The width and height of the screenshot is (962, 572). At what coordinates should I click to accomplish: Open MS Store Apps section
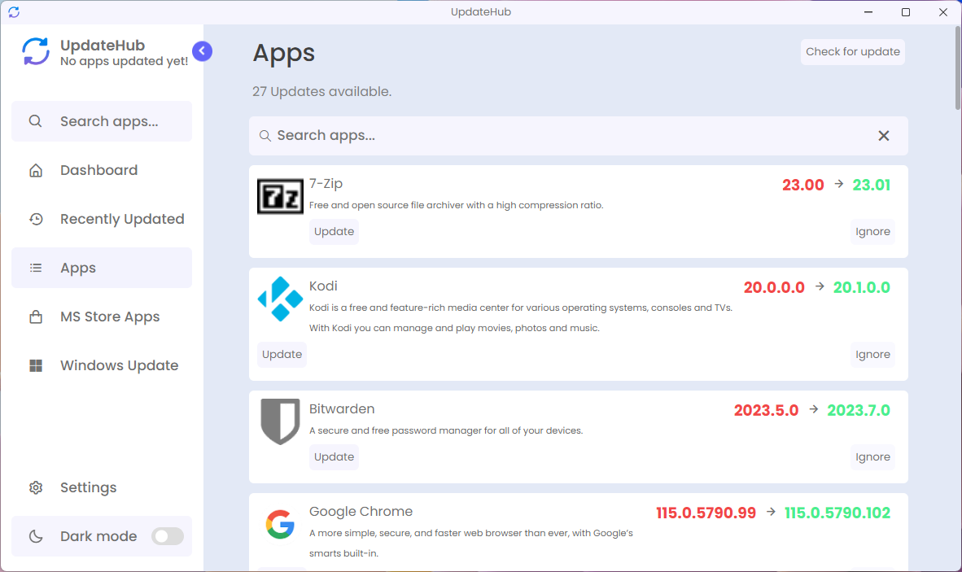pos(102,317)
